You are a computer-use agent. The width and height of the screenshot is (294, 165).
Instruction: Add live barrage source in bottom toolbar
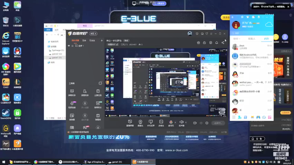pyautogui.click(x=130, y=123)
